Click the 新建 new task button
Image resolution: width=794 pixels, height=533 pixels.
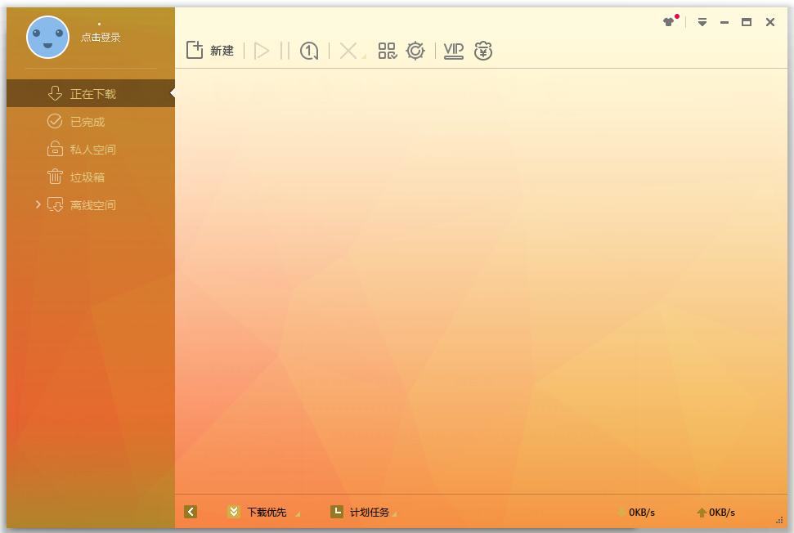[x=210, y=51]
